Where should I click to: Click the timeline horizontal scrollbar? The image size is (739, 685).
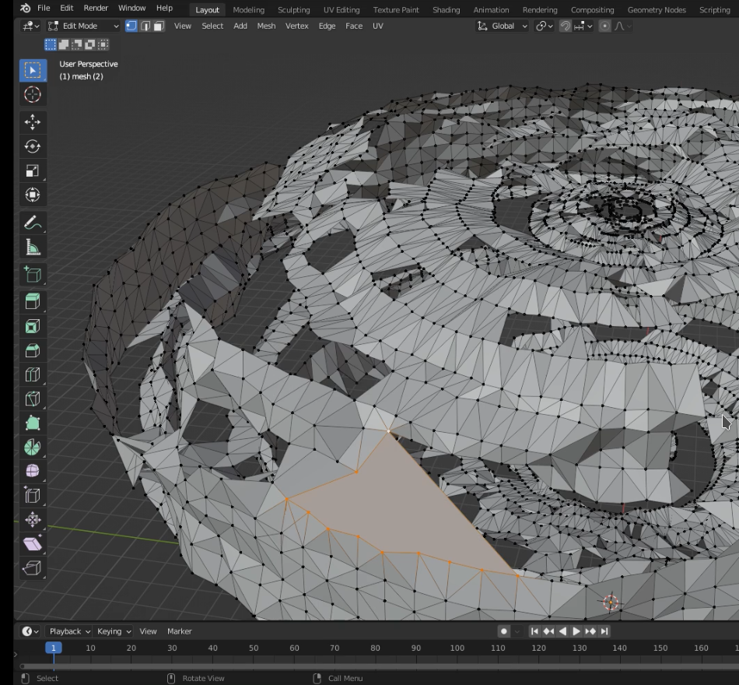[x=373, y=666]
